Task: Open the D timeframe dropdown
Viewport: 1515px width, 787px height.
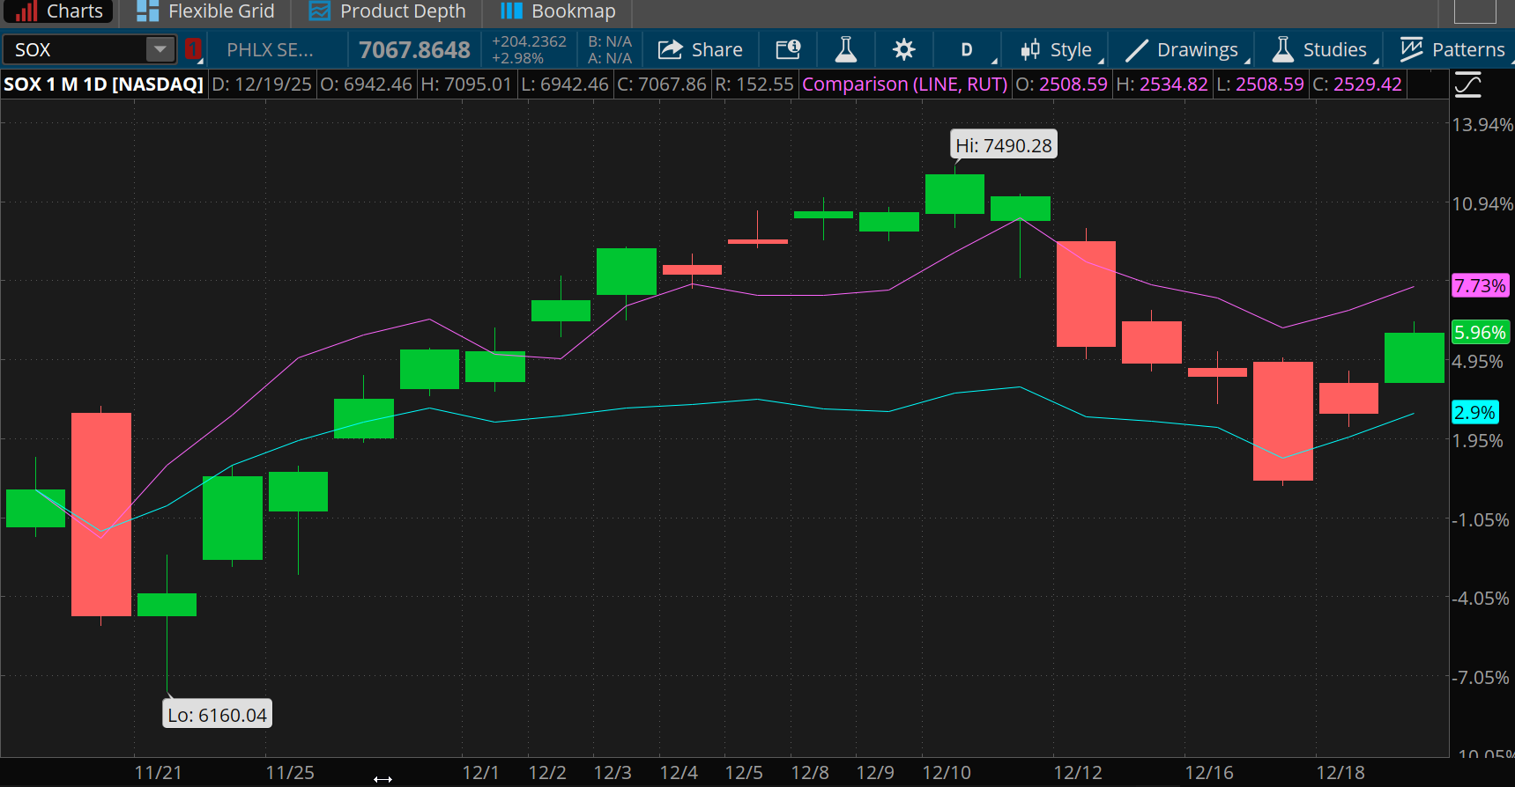Action: click(968, 49)
